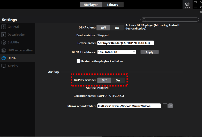Click the Mirror record folder path field
This screenshot has width=202, height=137.
coord(129,106)
